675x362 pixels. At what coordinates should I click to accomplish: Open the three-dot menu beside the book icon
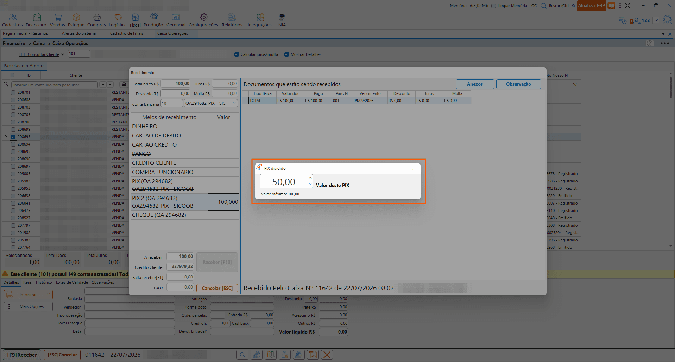[x=620, y=6]
